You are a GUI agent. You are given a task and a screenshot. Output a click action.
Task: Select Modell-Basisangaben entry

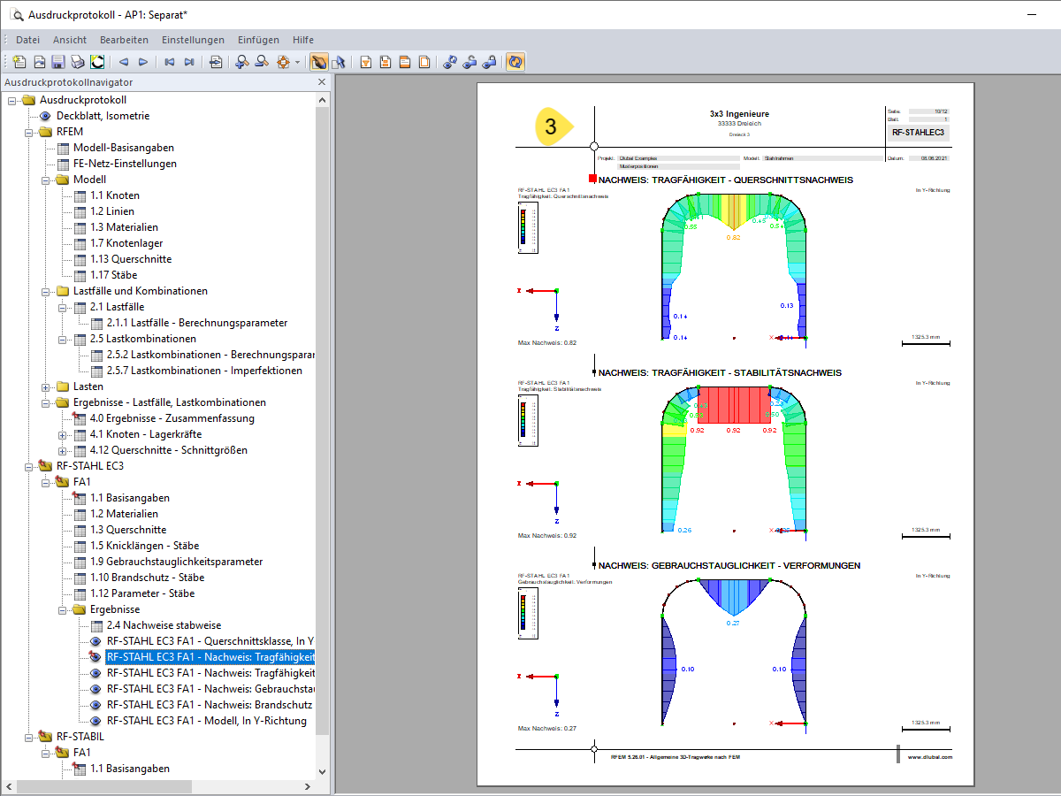click(124, 148)
